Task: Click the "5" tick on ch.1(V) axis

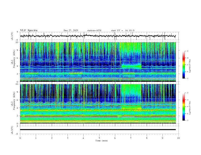Action: click(x=18, y=32)
